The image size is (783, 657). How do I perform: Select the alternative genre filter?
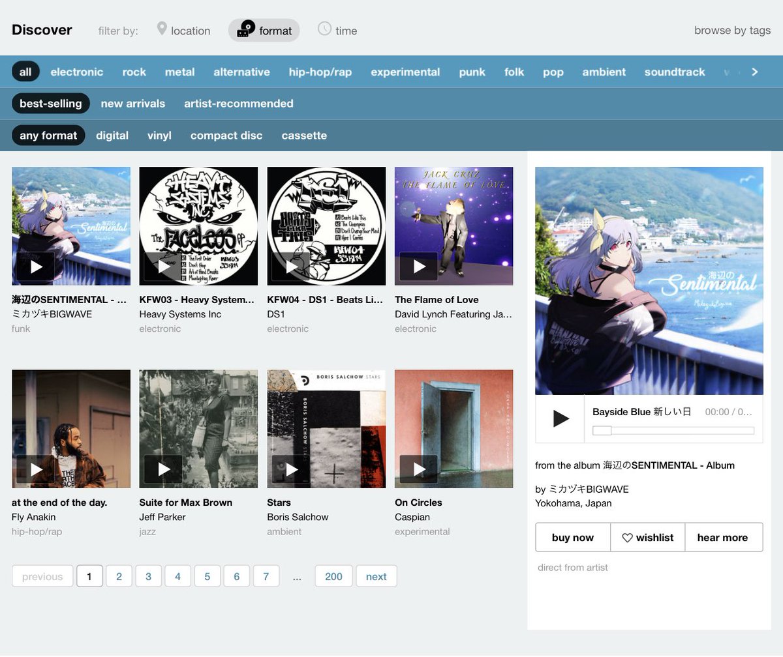[x=242, y=72]
